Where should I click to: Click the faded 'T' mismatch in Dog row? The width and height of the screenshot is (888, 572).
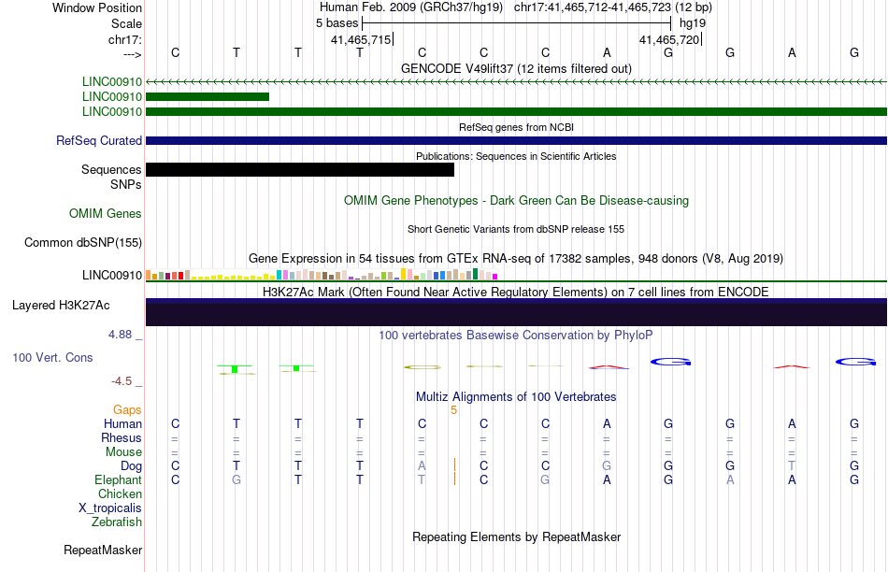click(792, 465)
